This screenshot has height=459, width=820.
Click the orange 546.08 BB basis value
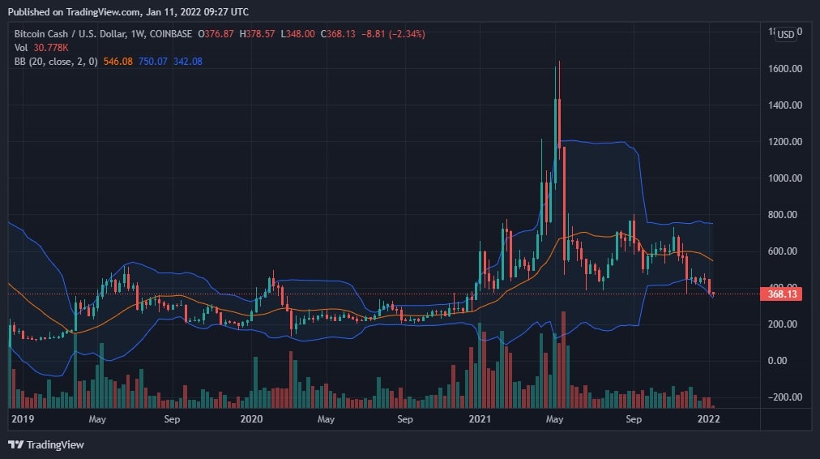pyautogui.click(x=115, y=62)
